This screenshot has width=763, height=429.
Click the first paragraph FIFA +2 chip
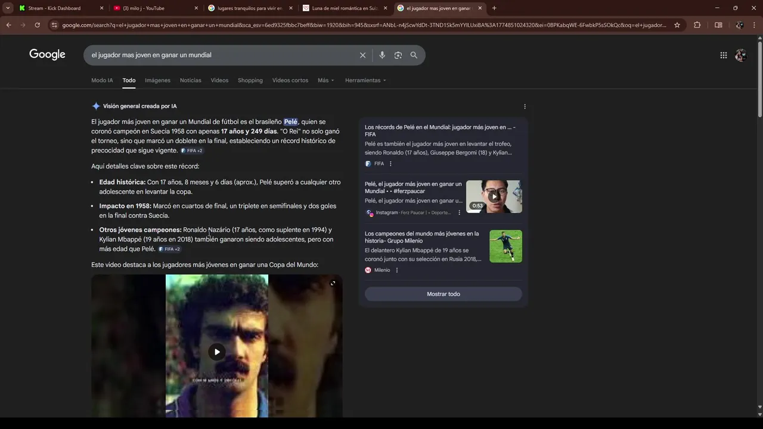pyautogui.click(x=192, y=151)
